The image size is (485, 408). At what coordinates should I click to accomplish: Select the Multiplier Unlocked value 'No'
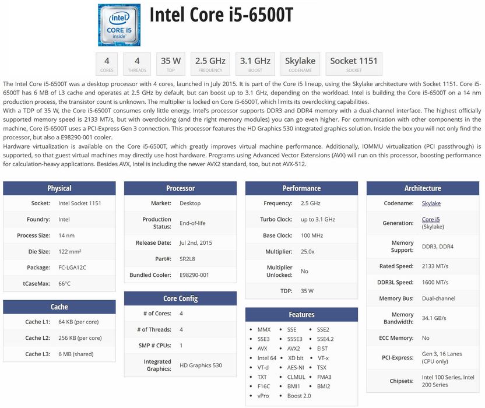point(304,271)
